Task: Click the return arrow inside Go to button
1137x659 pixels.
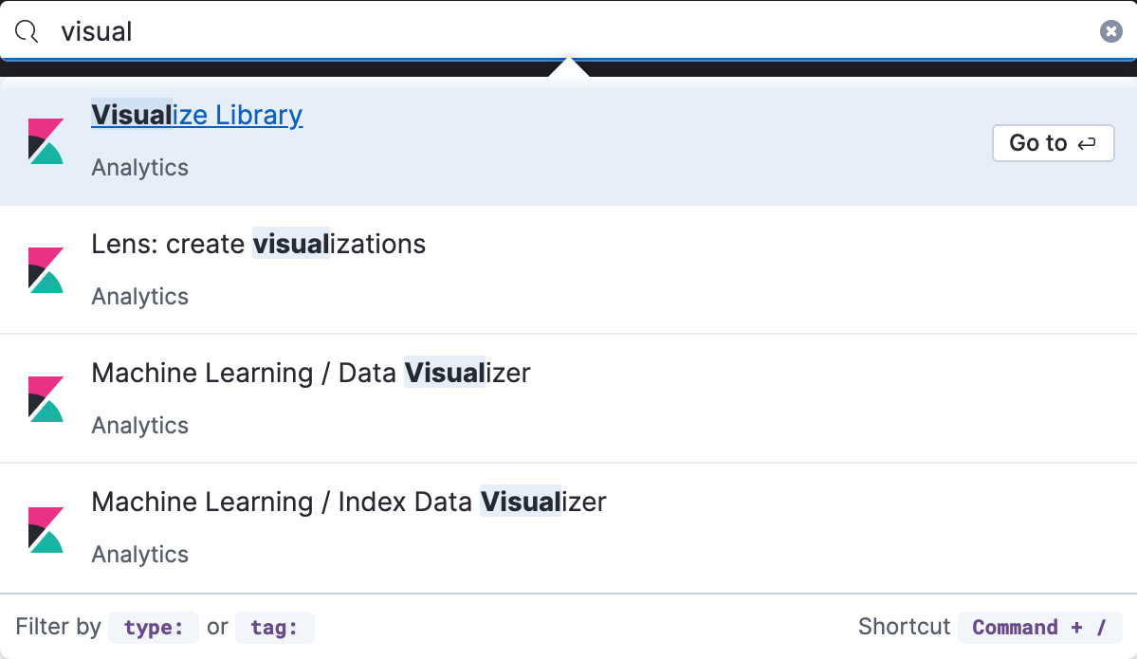Action: pos(1085,142)
